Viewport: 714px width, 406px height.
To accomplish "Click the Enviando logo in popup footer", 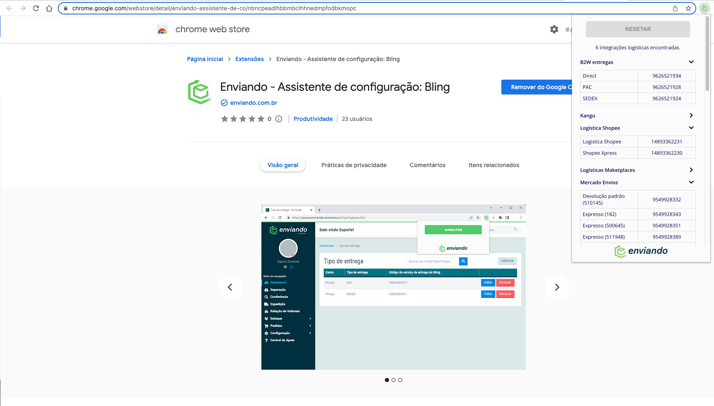I will [x=641, y=251].
